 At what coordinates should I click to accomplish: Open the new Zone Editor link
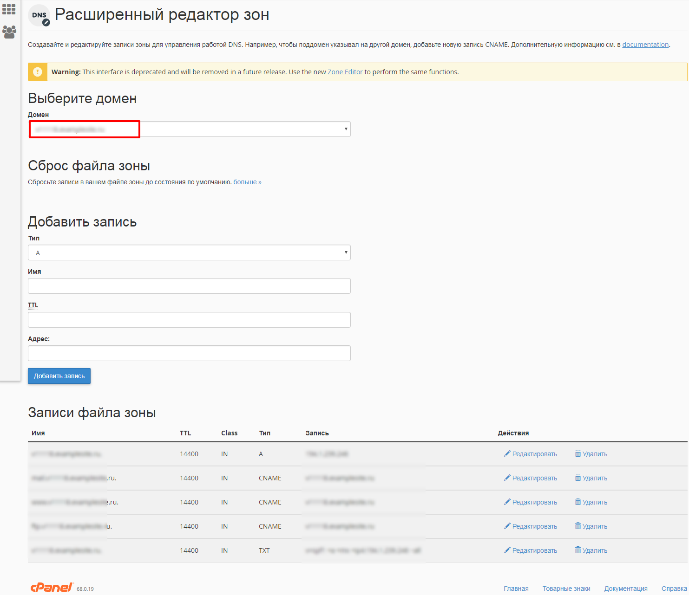345,72
